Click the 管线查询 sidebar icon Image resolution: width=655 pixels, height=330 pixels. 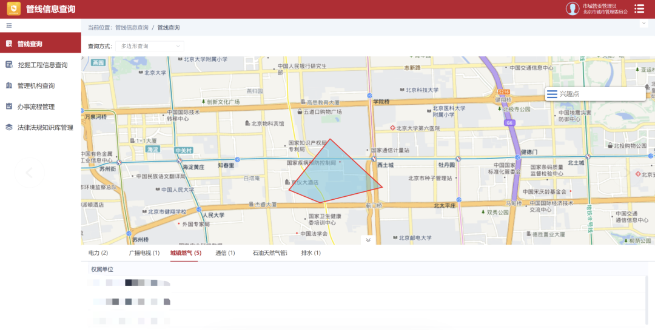(9, 44)
